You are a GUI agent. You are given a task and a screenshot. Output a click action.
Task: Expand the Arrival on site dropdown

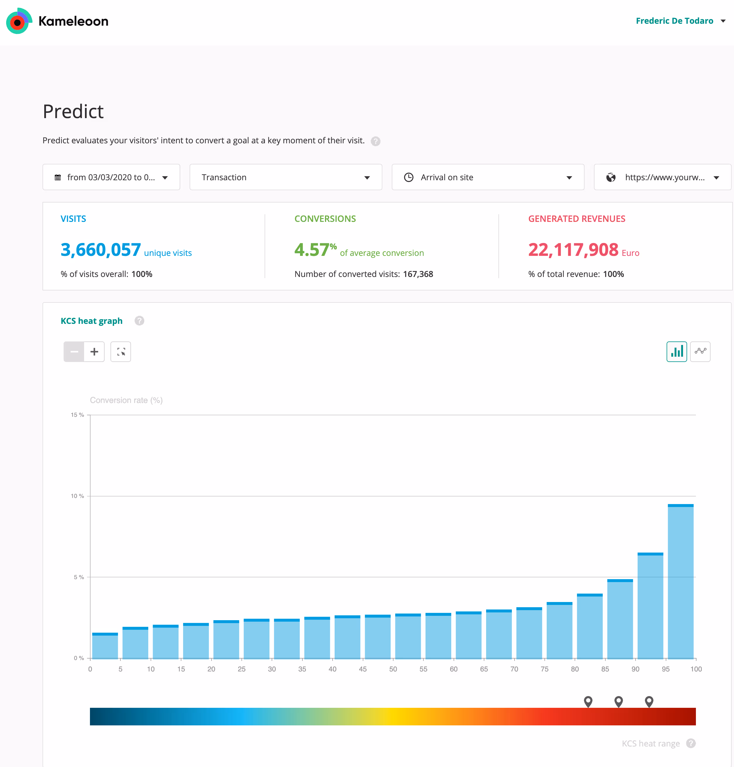(569, 177)
